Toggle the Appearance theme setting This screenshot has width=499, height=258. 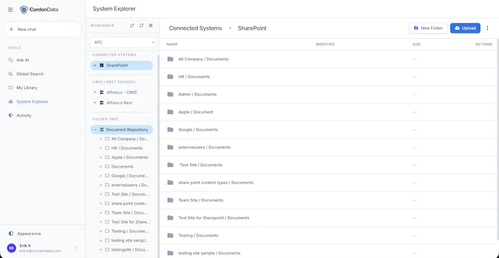[25, 234]
